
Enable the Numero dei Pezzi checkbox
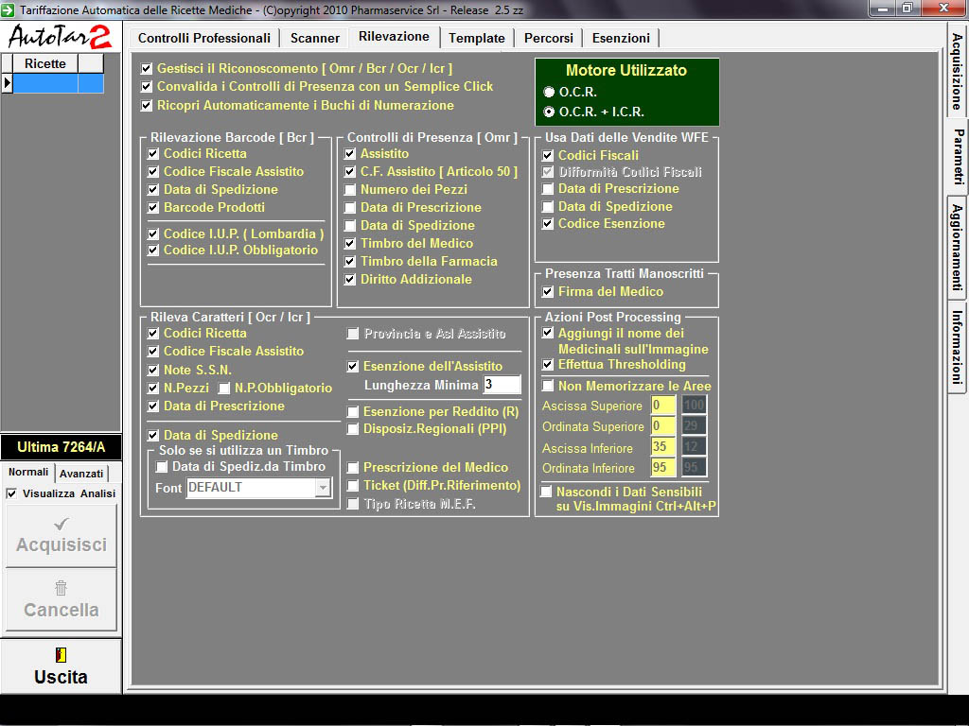click(351, 190)
